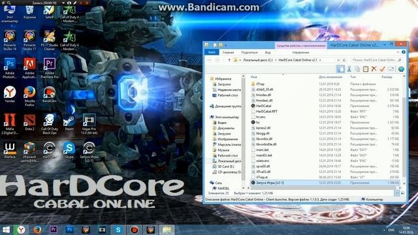Open Bandicam recording bar dropdown arrow

63,3
